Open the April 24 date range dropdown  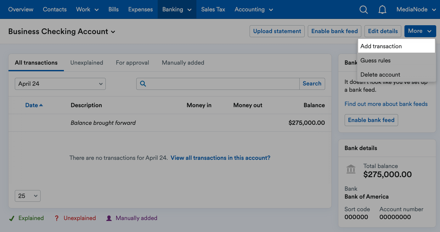[60, 84]
